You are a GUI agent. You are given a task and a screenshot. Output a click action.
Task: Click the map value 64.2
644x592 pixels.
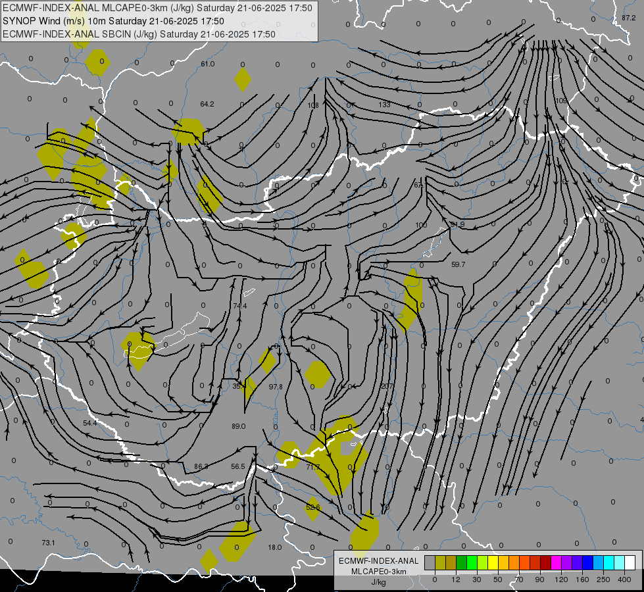pos(207,104)
